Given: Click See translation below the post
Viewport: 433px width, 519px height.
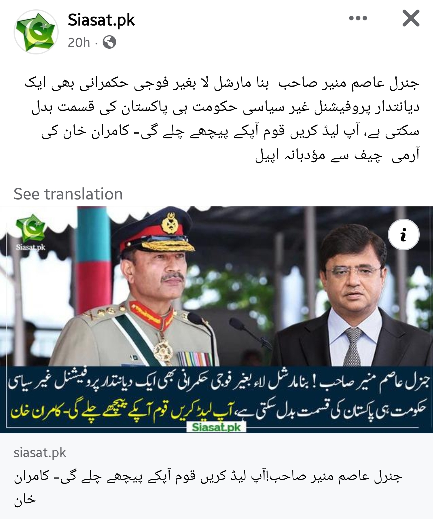Looking at the screenshot, I should 68,194.
